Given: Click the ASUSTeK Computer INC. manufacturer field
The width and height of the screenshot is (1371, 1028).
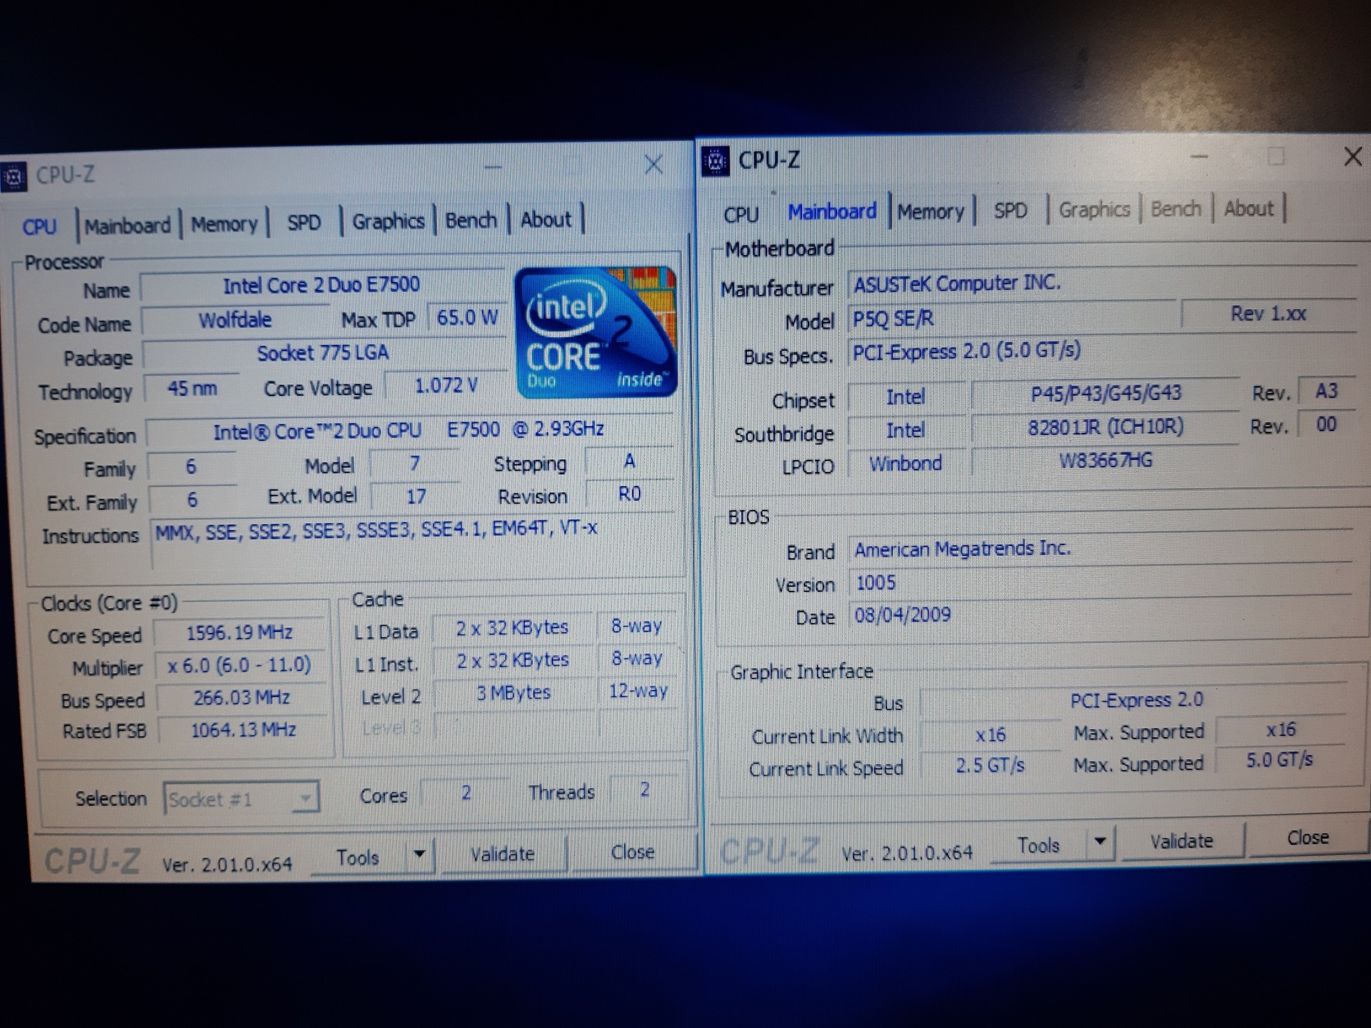Looking at the screenshot, I should click(x=1102, y=284).
